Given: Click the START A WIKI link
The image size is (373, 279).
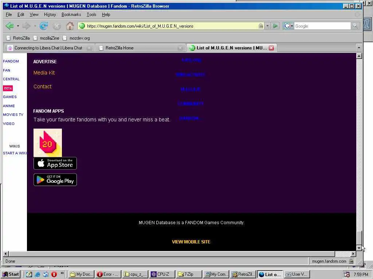Looking at the screenshot, I should [x=15, y=153].
